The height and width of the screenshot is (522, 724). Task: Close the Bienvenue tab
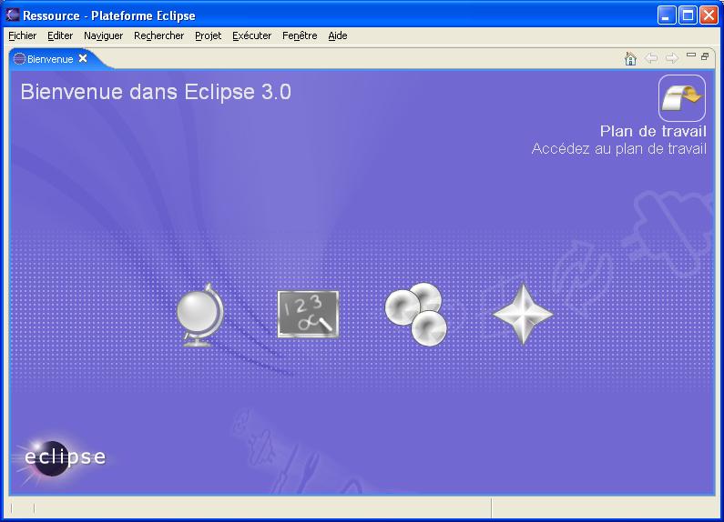click(83, 58)
